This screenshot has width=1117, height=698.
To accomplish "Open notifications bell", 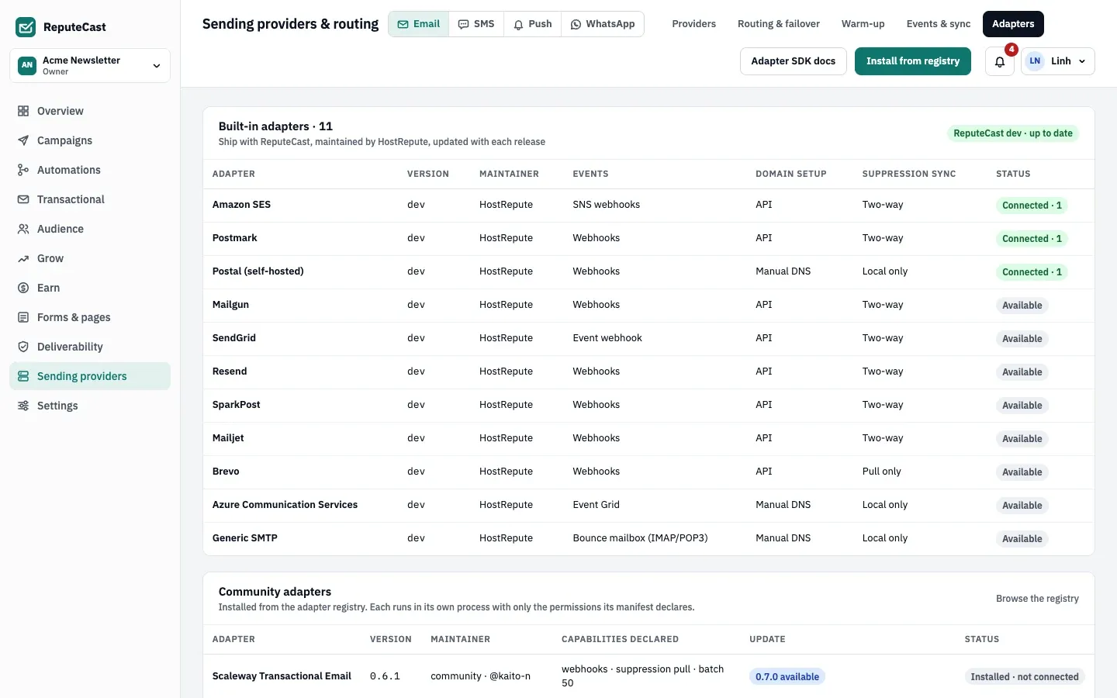I will coord(1000,61).
